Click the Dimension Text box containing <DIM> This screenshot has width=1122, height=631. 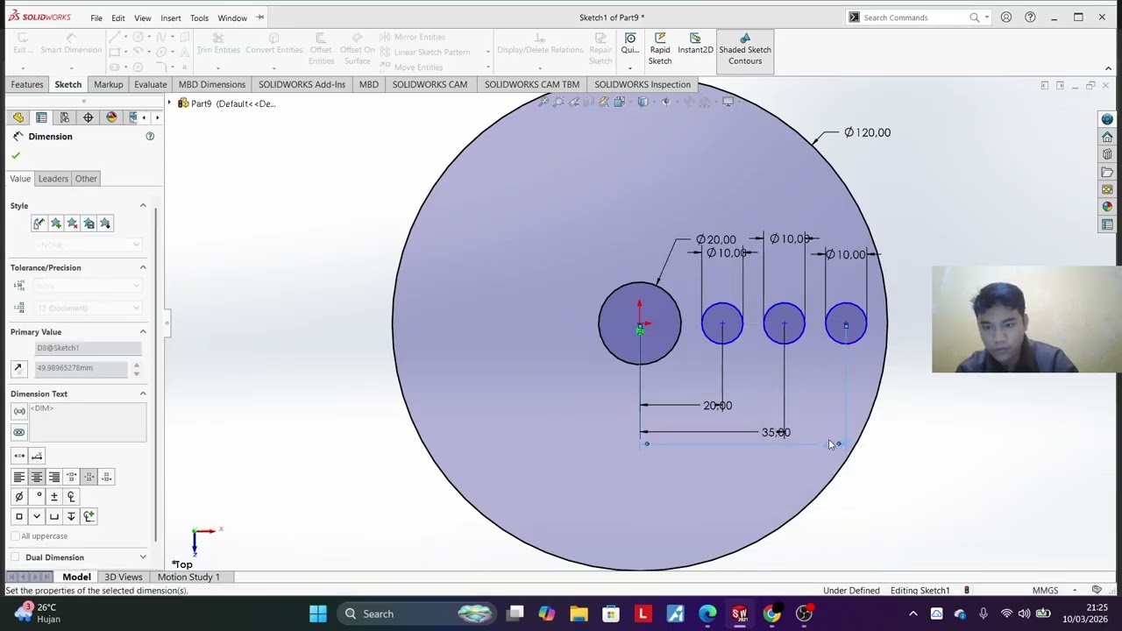point(88,422)
